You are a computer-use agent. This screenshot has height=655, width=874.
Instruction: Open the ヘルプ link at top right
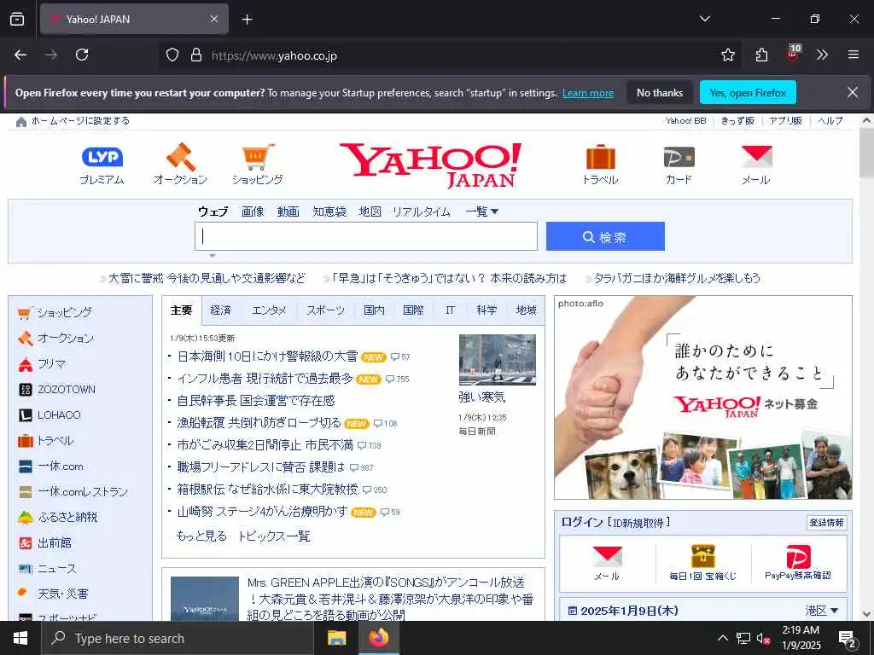click(830, 121)
